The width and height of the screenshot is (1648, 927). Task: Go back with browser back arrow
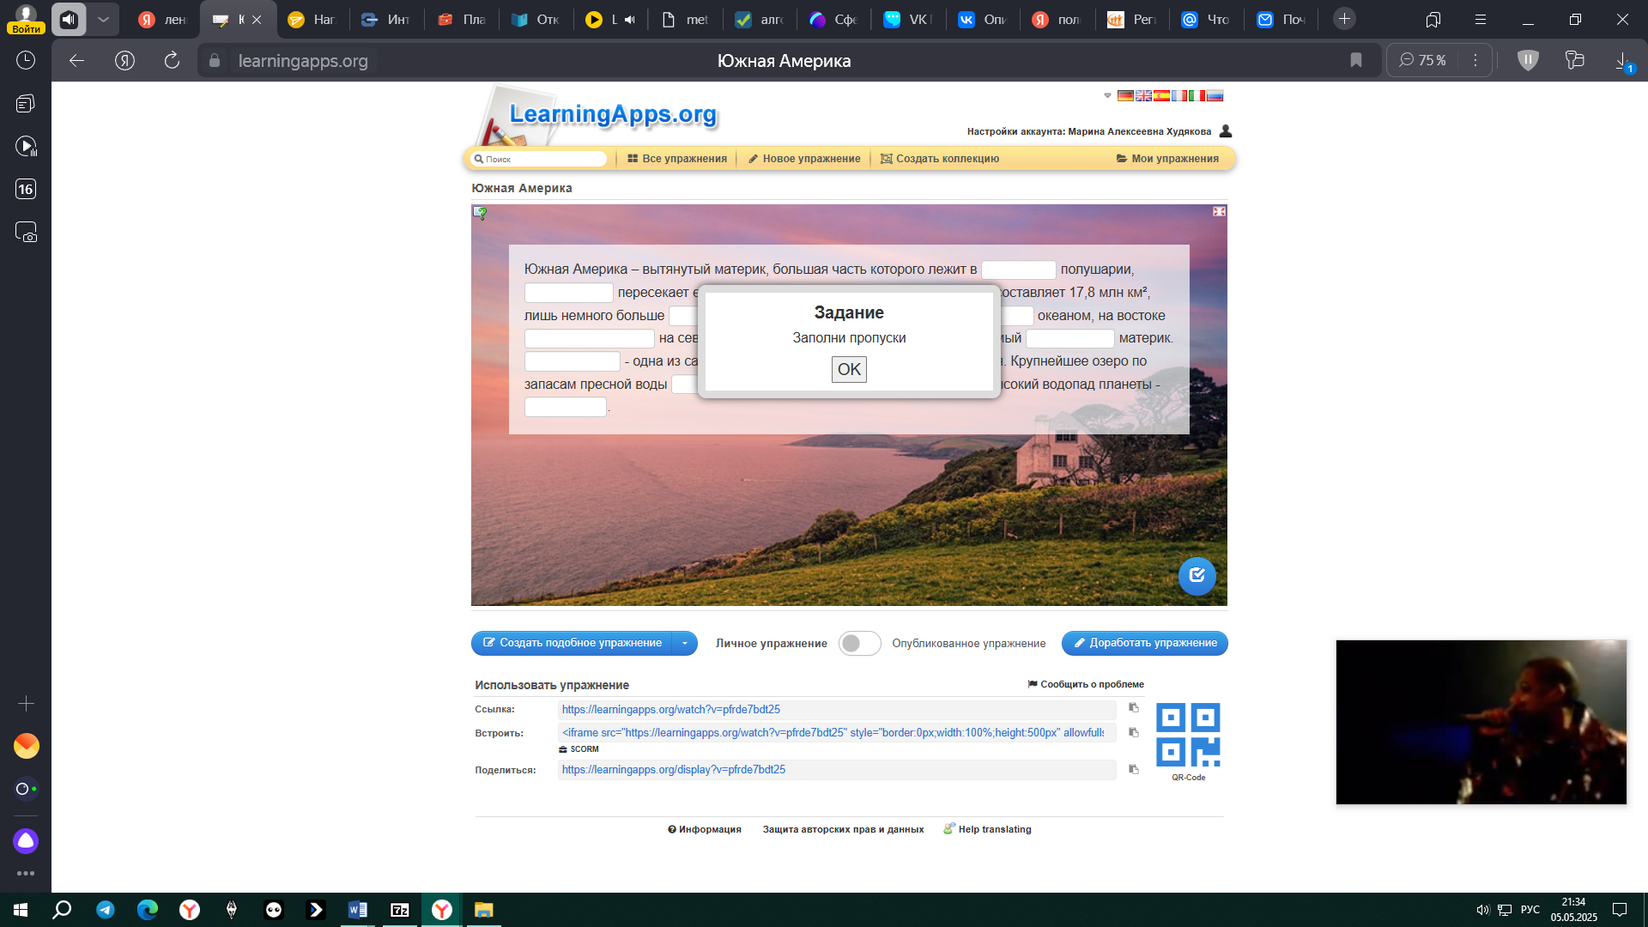[77, 60]
